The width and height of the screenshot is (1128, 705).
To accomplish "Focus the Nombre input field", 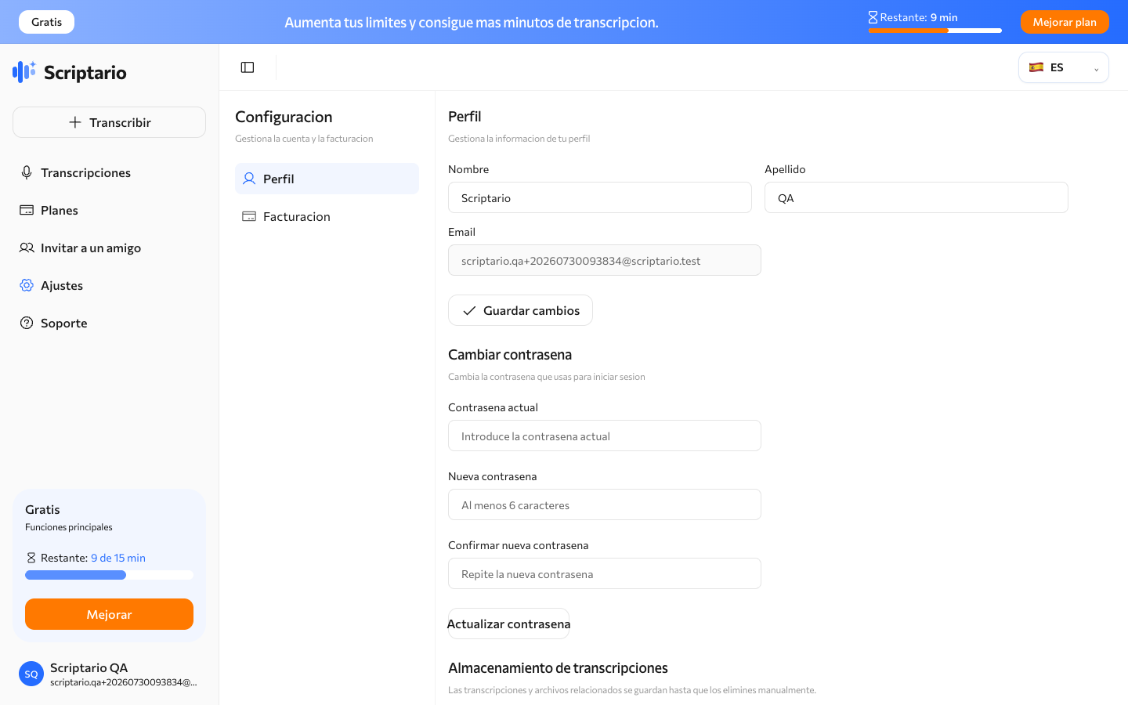I will click(600, 197).
